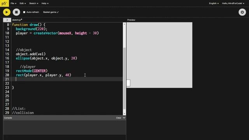
Task: Enable the Auto-refresh checkbox
Action: coord(24,12)
